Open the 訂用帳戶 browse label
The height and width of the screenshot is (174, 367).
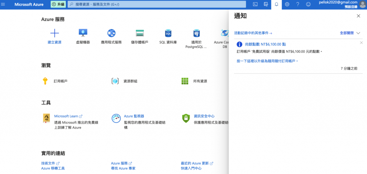(61, 81)
